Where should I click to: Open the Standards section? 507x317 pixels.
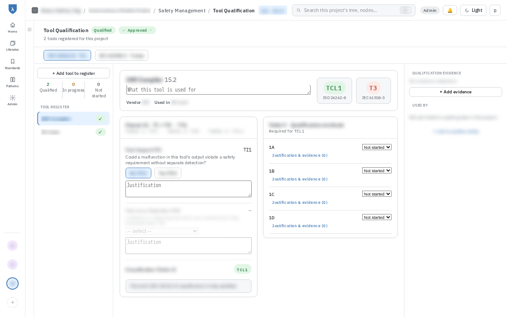pos(12,64)
